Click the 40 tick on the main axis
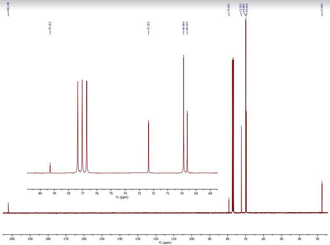The width and height of the screenshot is (330, 245). [299, 239]
